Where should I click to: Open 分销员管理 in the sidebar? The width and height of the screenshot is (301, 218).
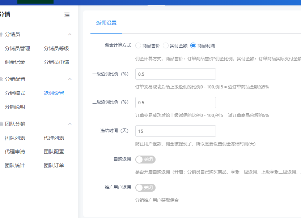pos(17,48)
